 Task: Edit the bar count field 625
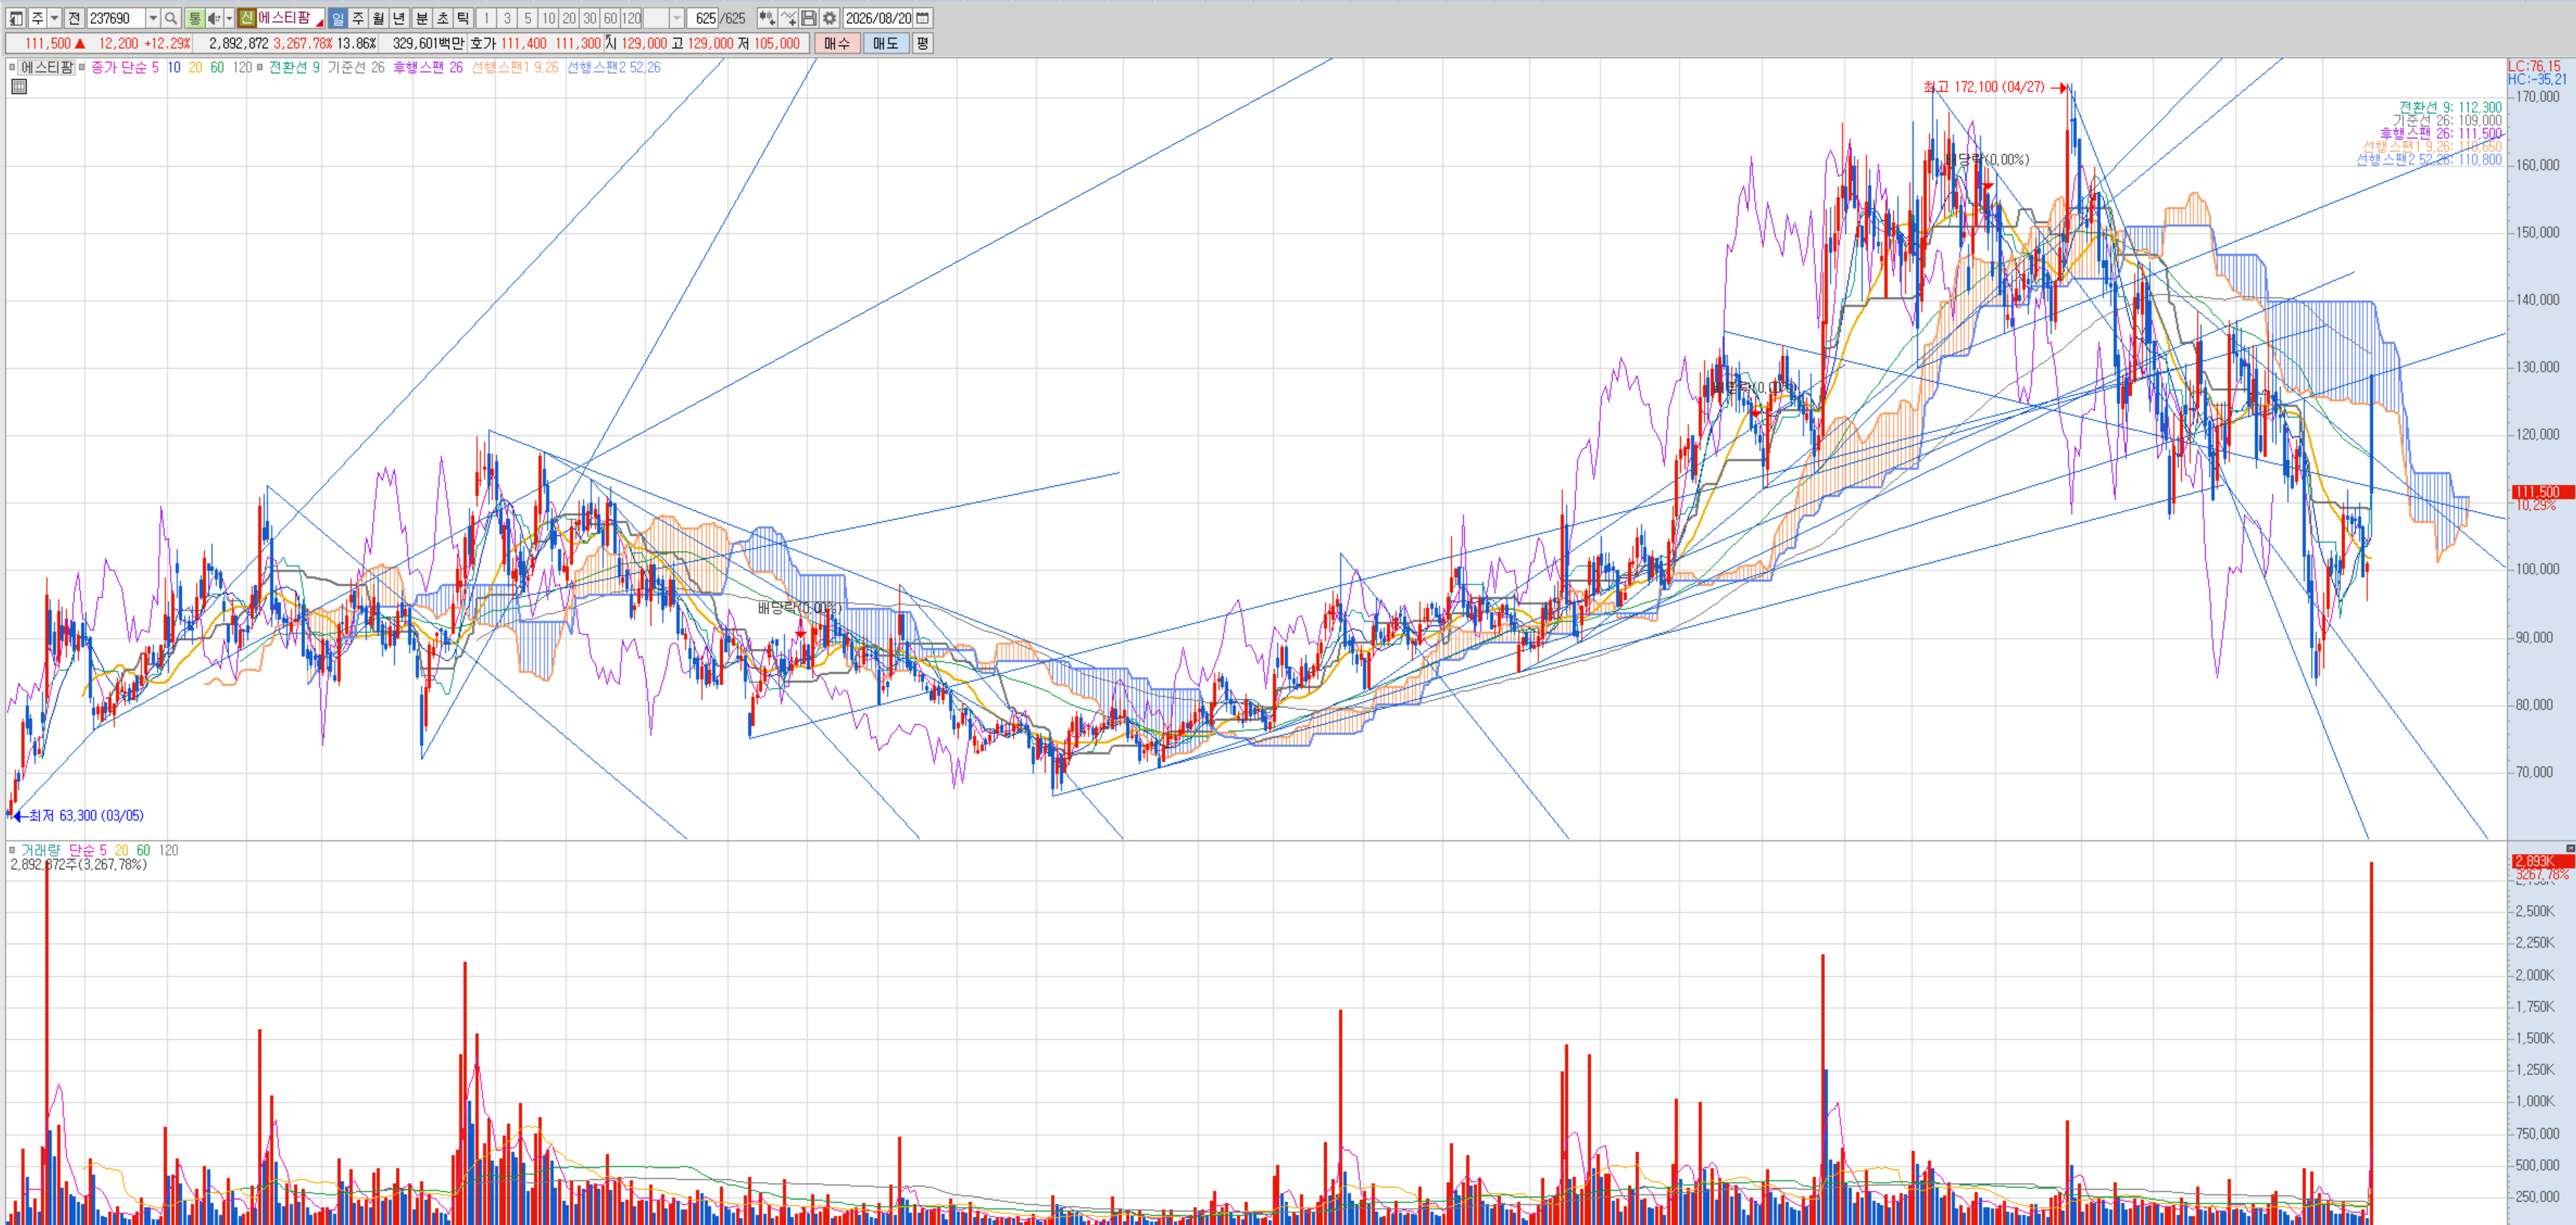[x=704, y=18]
